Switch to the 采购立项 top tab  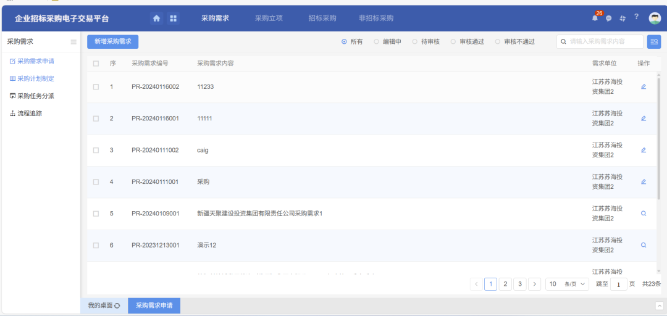point(269,19)
